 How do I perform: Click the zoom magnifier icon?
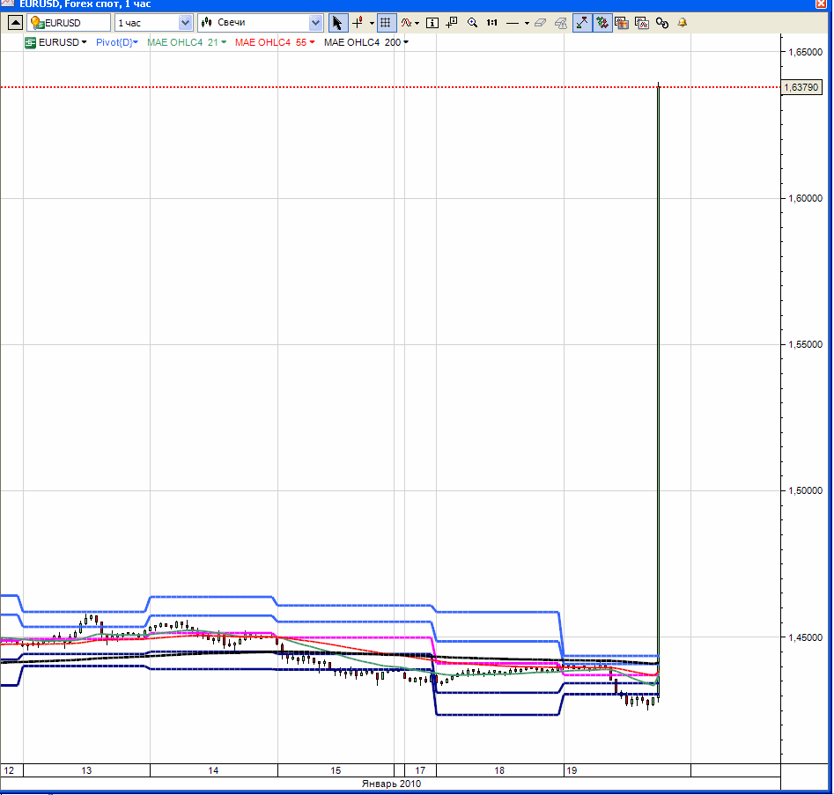tap(472, 23)
